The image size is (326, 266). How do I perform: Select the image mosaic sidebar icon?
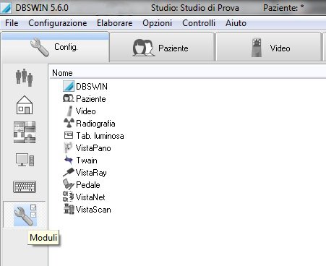[25, 132]
